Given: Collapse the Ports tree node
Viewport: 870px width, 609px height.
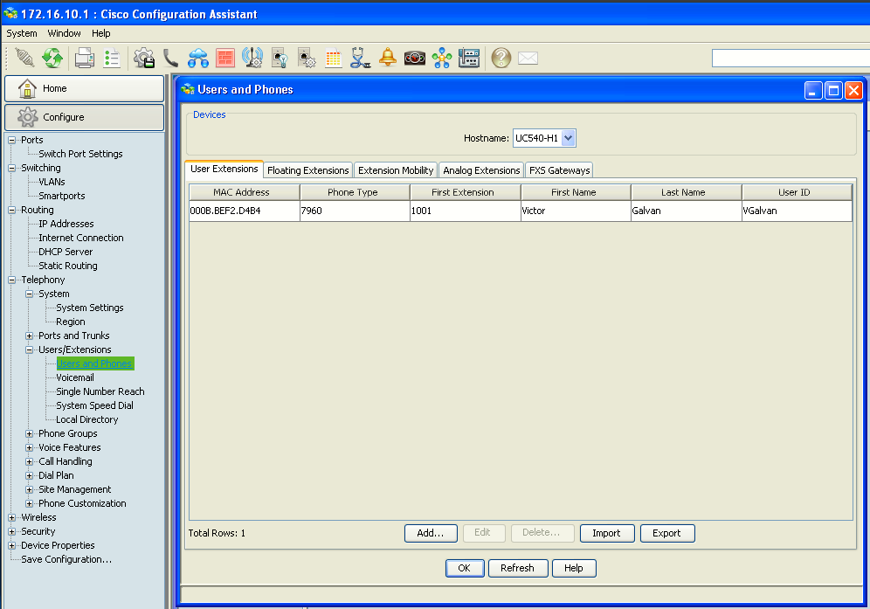Looking at the screenshot, I should point(11,140).
